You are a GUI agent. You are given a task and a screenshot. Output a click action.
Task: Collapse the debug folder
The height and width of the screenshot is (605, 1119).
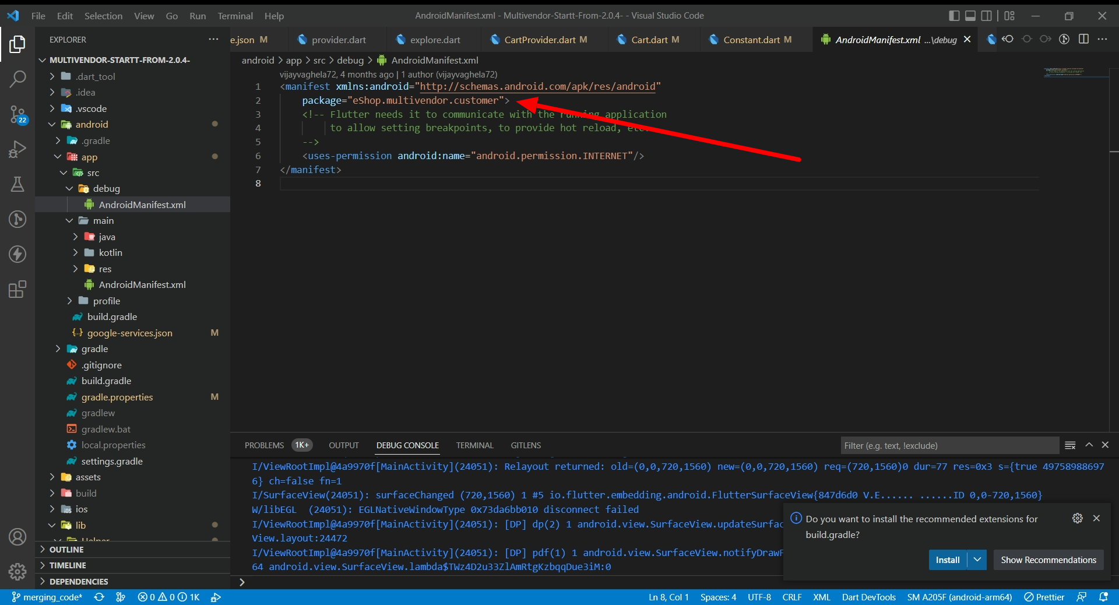[x=105, y=188]
